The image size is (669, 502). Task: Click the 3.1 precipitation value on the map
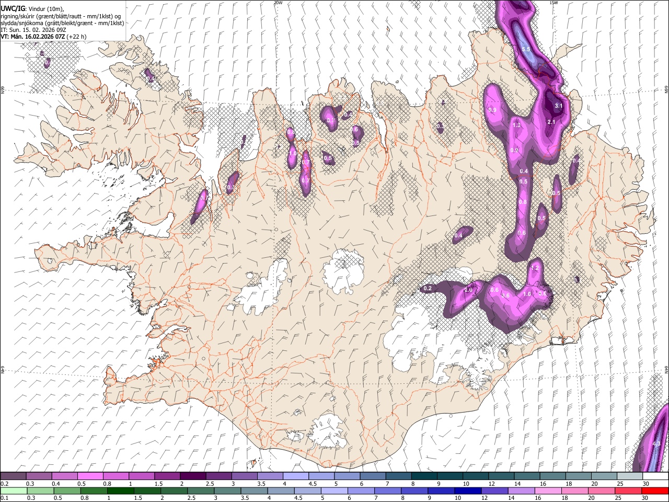tap(558, 106)
